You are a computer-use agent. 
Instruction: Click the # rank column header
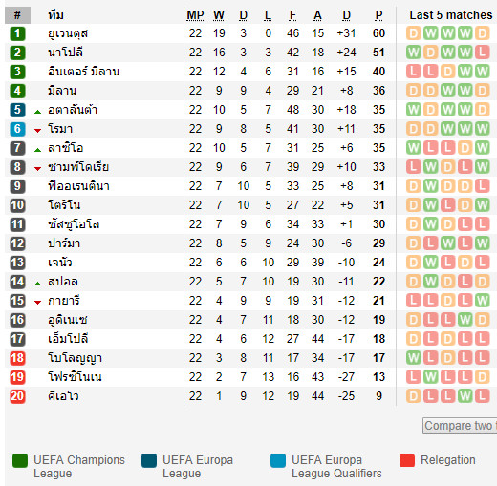(x=17, y=15)
